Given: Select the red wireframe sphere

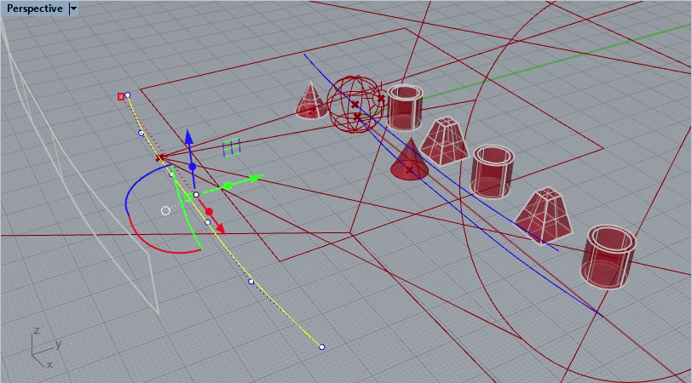Looking at the screenshot, I should pyautogui.click(x=355, y=104).
